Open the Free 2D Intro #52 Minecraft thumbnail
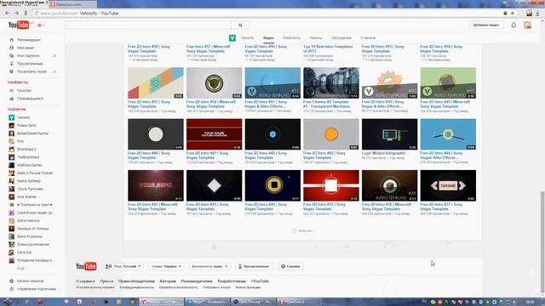 click(x=214, y=83)
